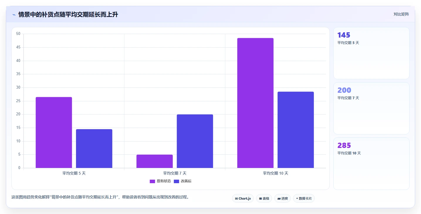The image size is (421, 214).
Task: Select the 285 平均交期 10 天 data card
Action: [371, 164]
